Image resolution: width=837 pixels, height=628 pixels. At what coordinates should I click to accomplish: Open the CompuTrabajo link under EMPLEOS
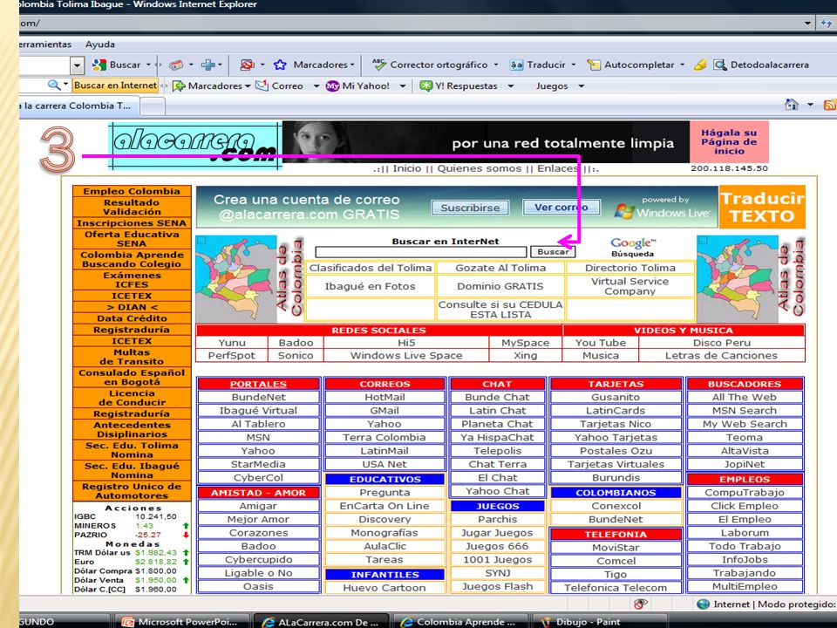click(744, 492)
